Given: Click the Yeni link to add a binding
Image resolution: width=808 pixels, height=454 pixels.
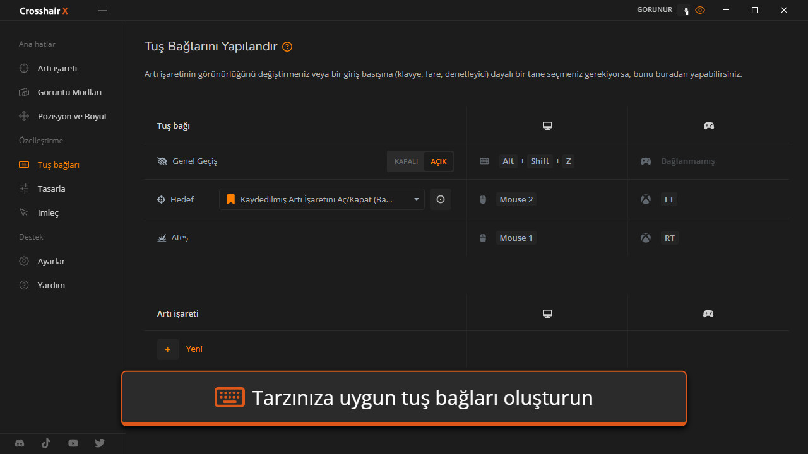Looking at the screenshot, I should pos(194,349).
